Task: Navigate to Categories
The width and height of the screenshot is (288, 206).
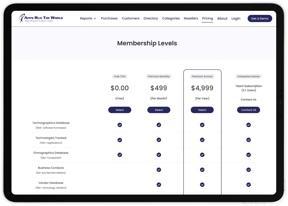Action: click(x=171, y=18)
